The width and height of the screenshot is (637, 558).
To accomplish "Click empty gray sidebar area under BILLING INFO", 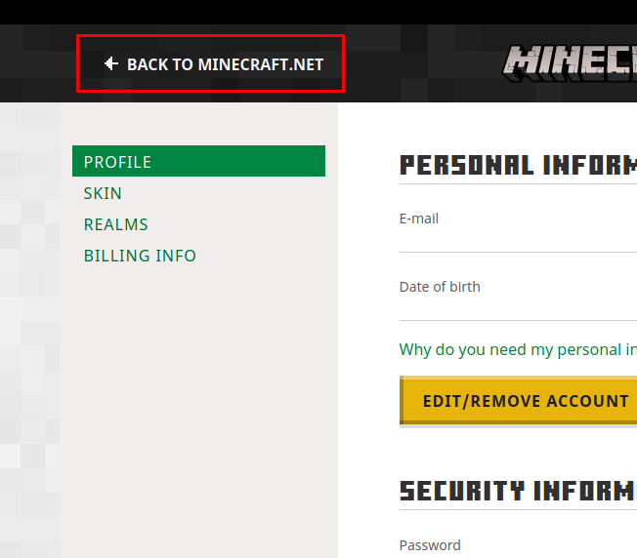I will [x=198, y=406].
